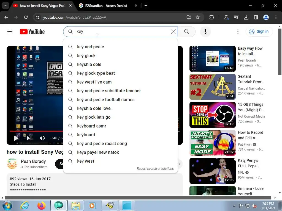The height and width of the screenshot is (211, 282).
Task: View site information icon in address bar
Action: (37, 17)
